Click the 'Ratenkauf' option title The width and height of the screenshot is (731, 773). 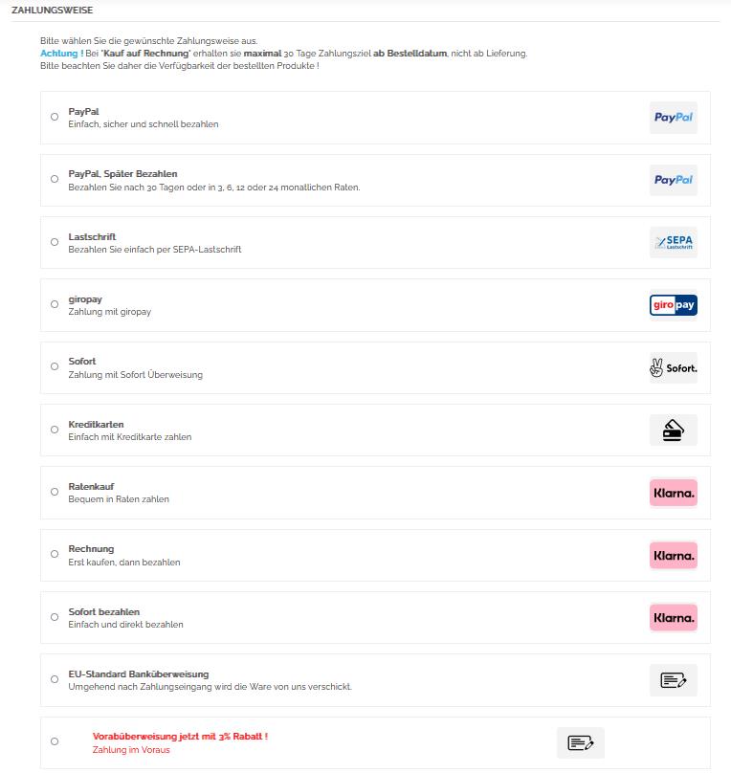(91, 486)
